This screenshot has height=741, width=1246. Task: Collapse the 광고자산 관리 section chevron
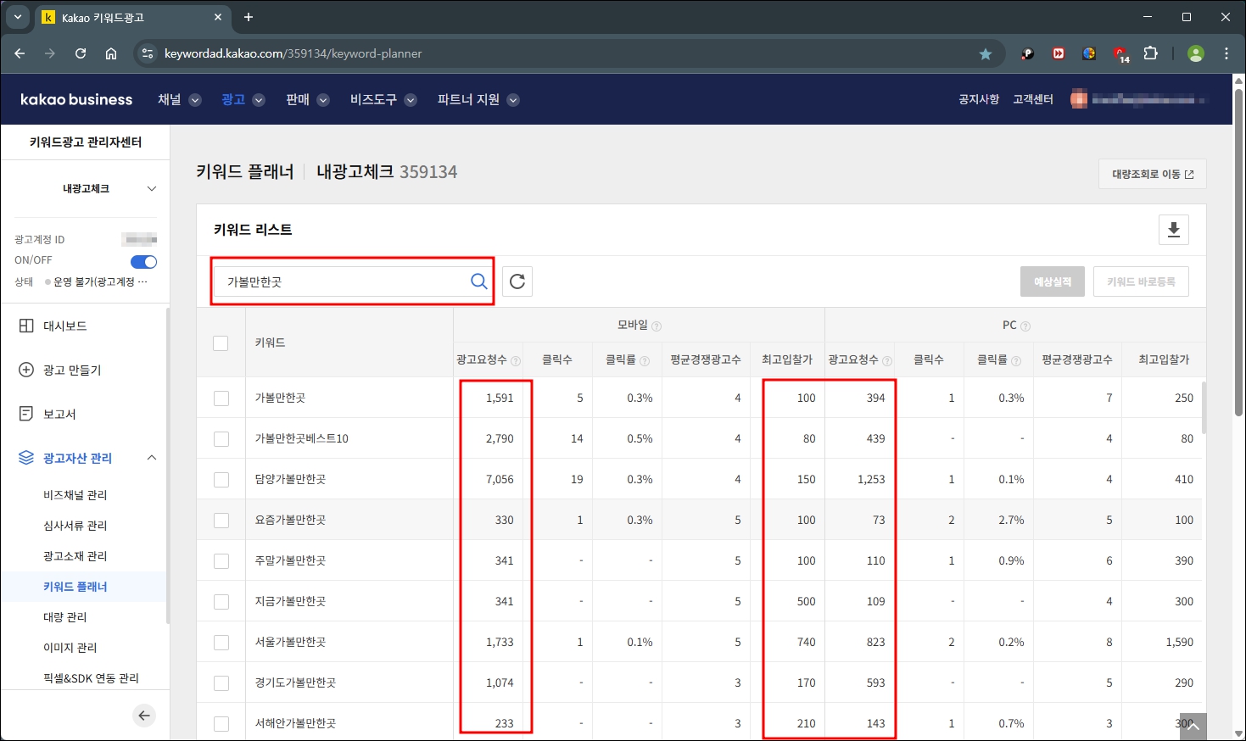[152, 458]
